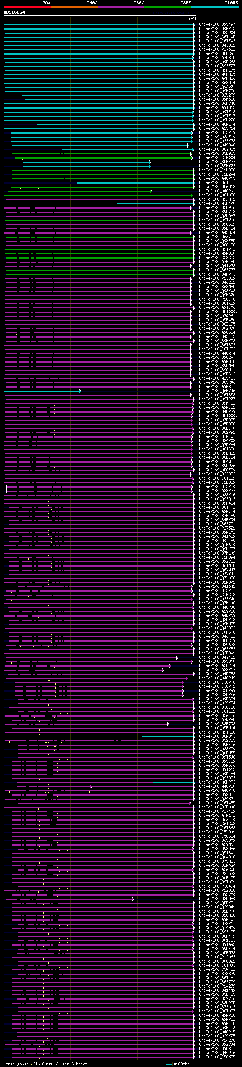Click the red 20% identity legend bar
This screenshot has width=242, height=1067.
(x=27, y=7)
